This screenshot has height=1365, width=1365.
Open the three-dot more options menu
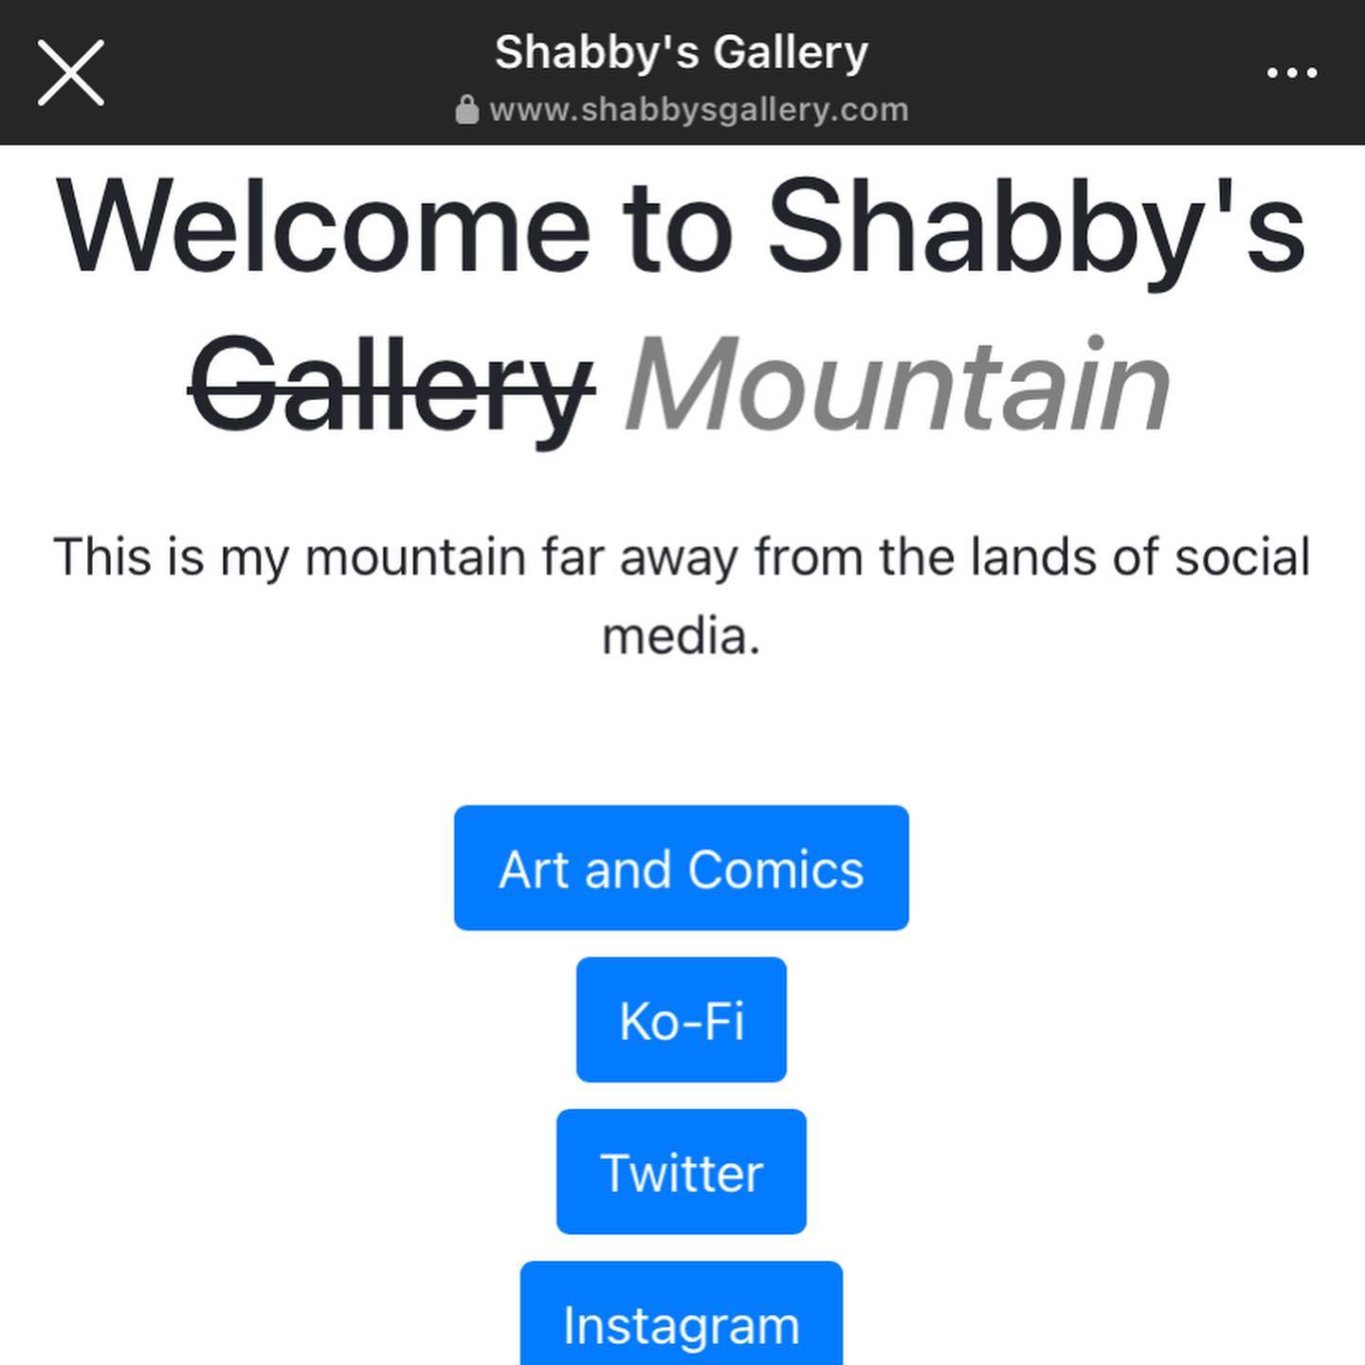tap(1292, 73)
